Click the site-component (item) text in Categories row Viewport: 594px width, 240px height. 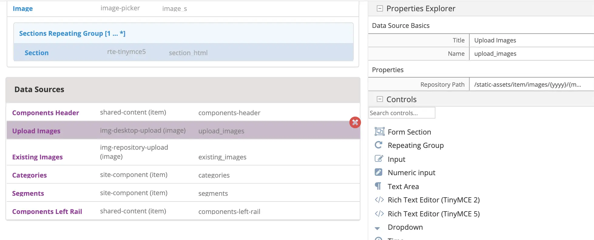(134, 175)
